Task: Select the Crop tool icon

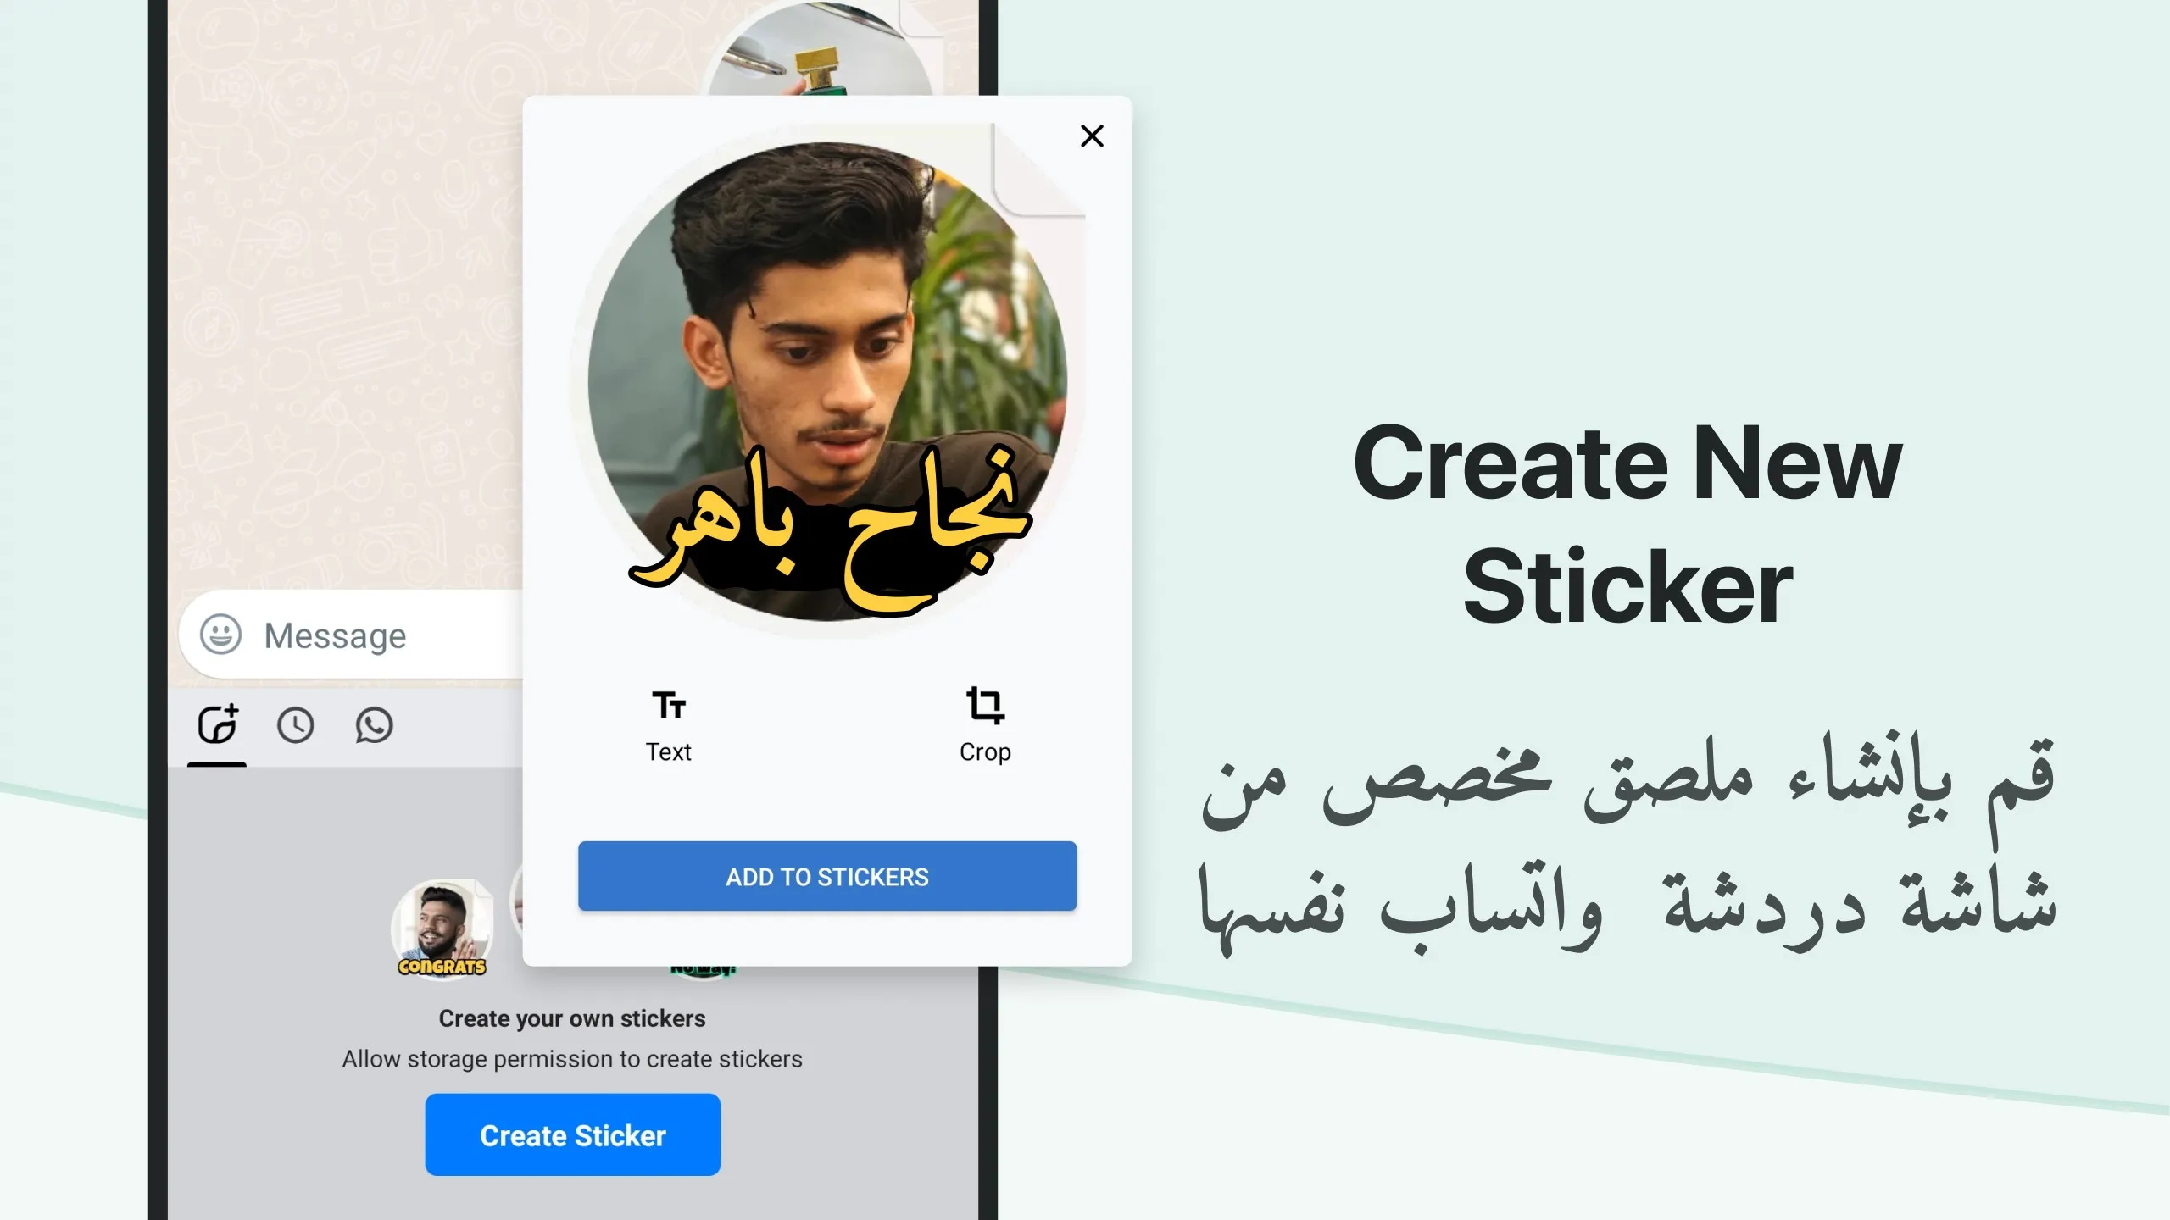Action: (x=985, y=705)
